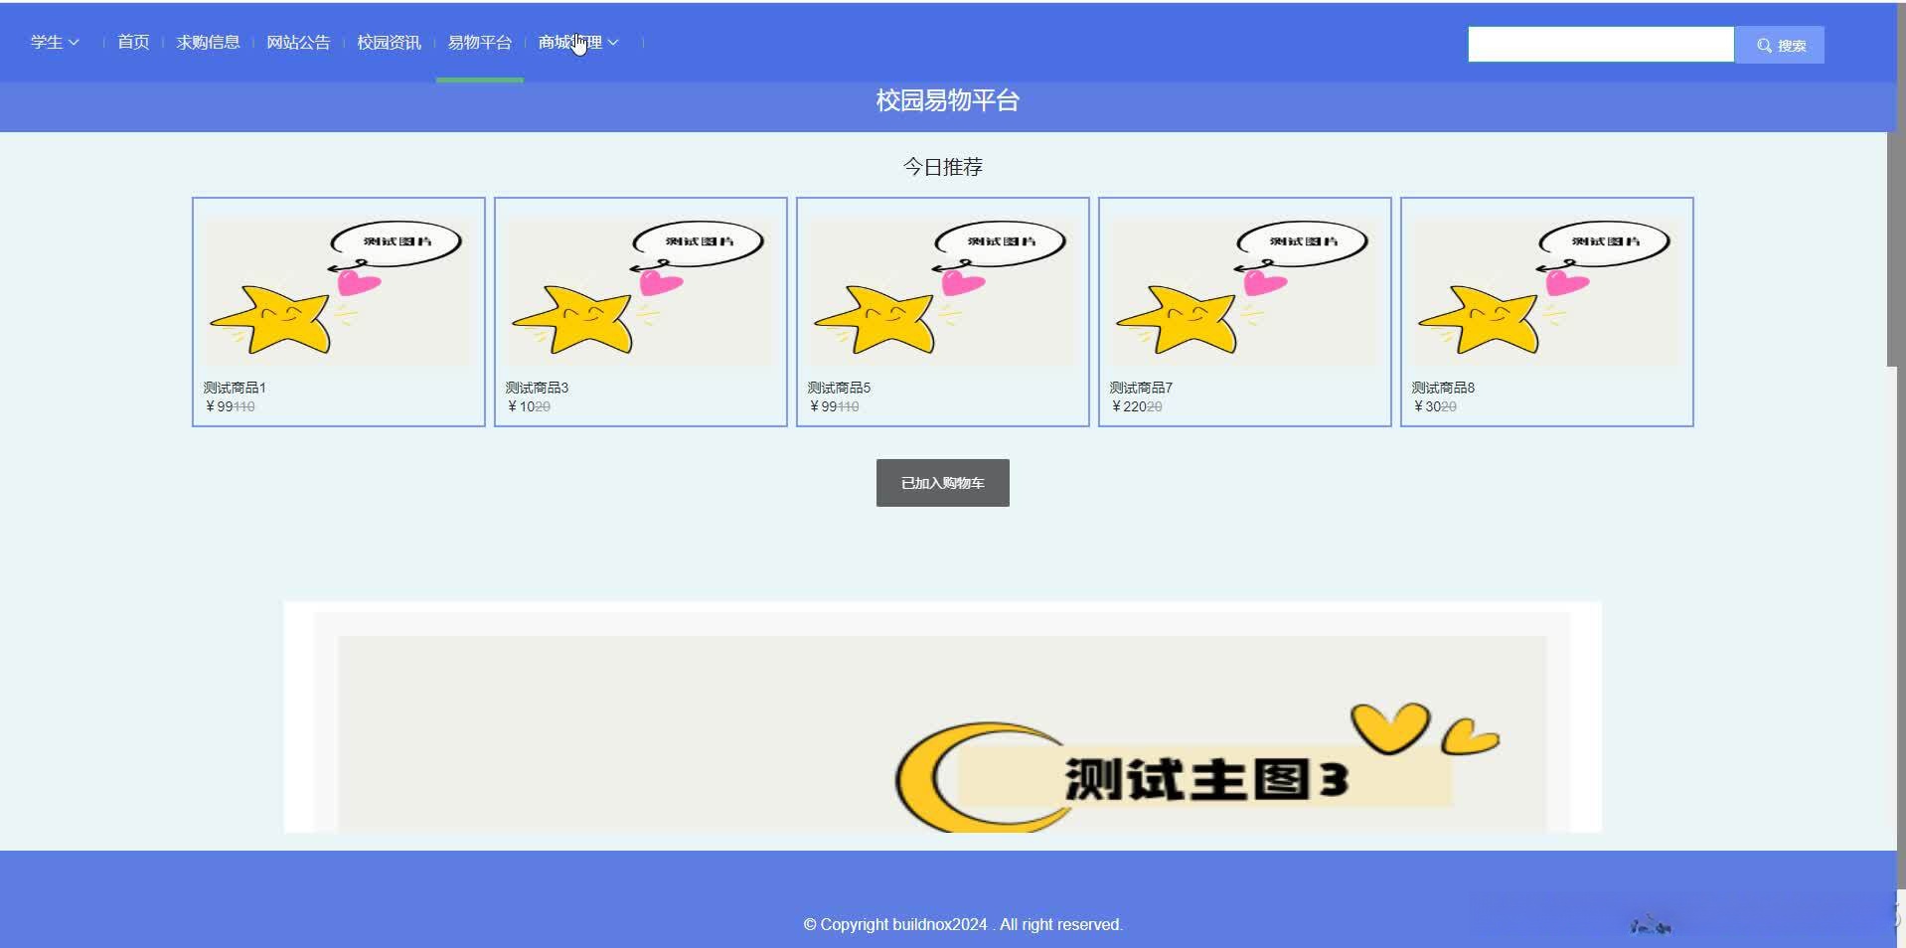Viewport: 1906px width, 948px height.
Task: Click the 已加入购物车 button
Action: (941, 482)
